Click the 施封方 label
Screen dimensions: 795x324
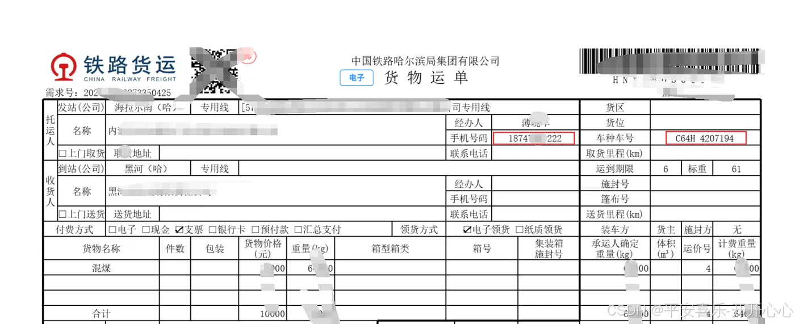click(x=697, y=230)
